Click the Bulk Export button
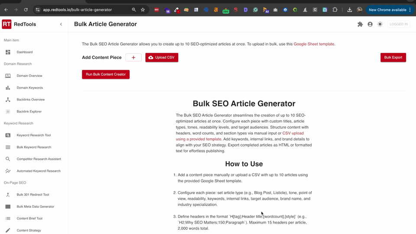The image size is (416, 234). (393, 58)
